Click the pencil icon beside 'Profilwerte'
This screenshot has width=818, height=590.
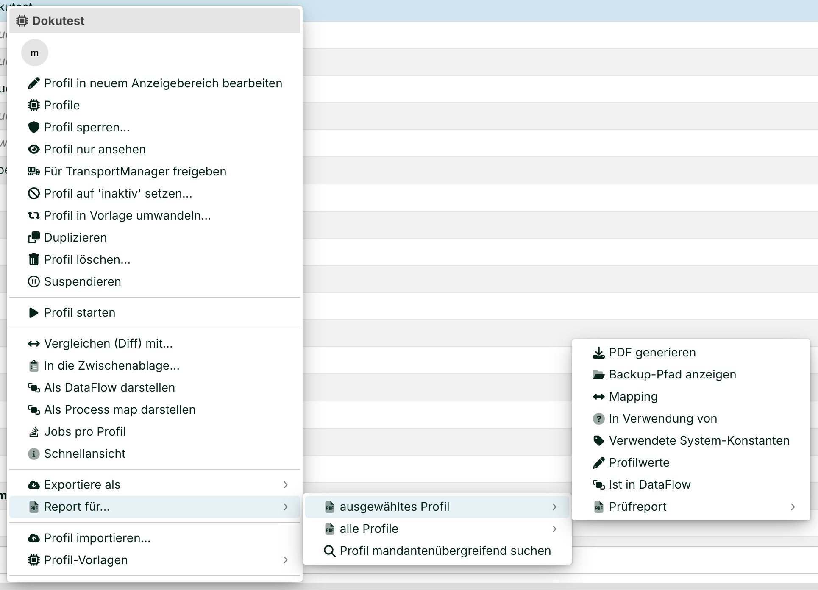click(598, 463)
